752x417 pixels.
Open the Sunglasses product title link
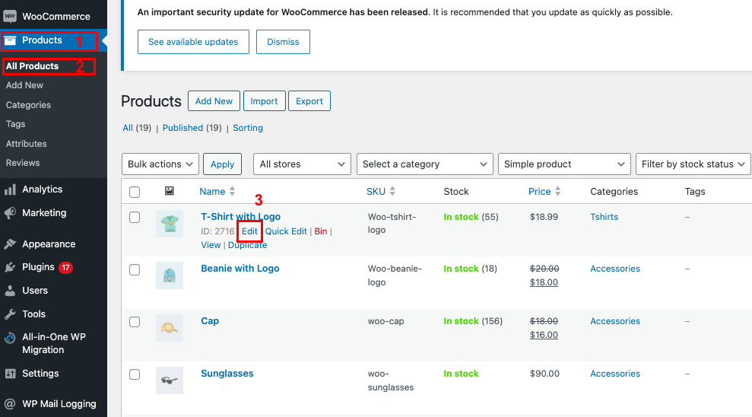(x=227, y=374)
